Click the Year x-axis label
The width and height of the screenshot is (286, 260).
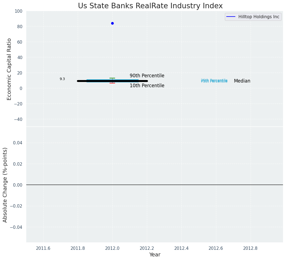[x=155, y=254]
